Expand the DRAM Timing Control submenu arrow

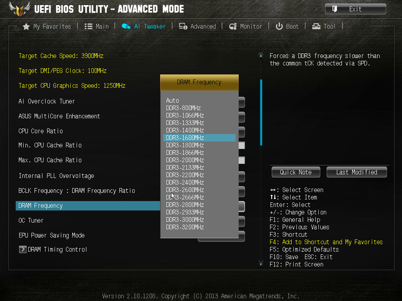22,249
